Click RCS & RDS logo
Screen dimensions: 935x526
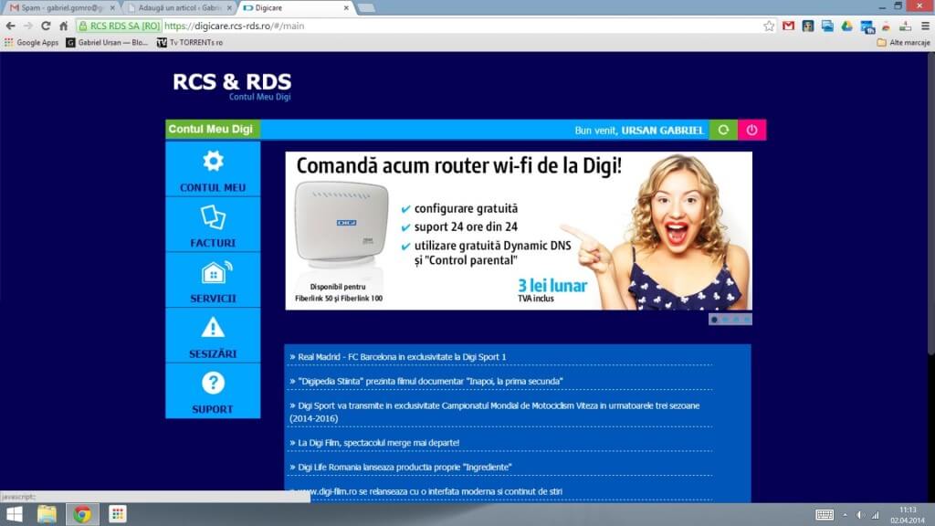click(232, 86)
